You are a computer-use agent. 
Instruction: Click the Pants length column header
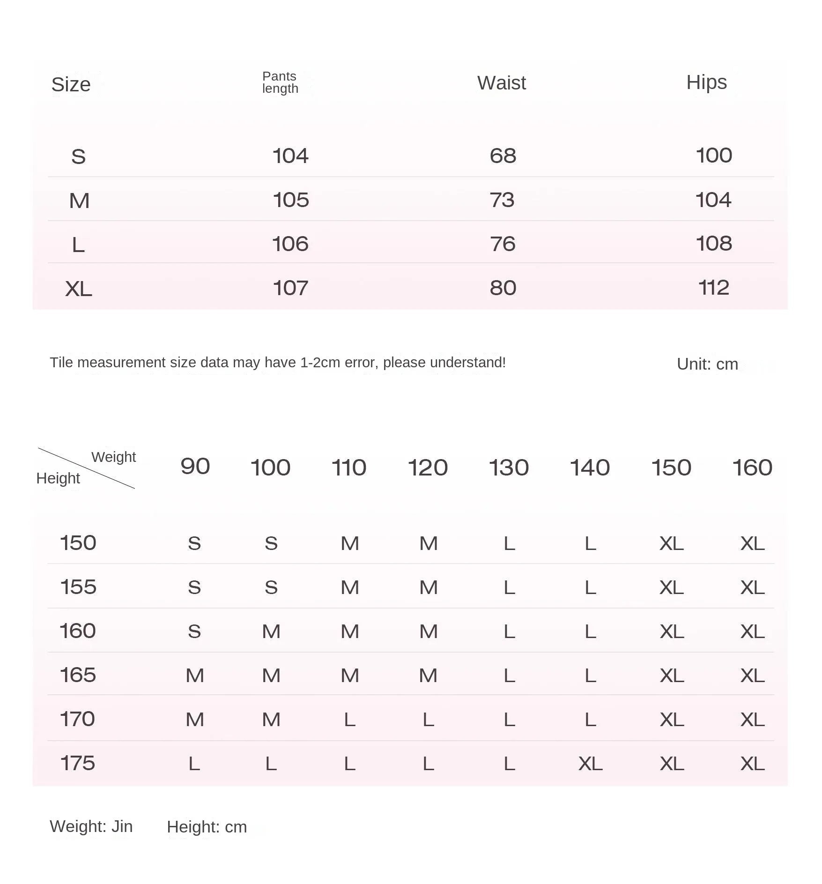coord(280,82)
